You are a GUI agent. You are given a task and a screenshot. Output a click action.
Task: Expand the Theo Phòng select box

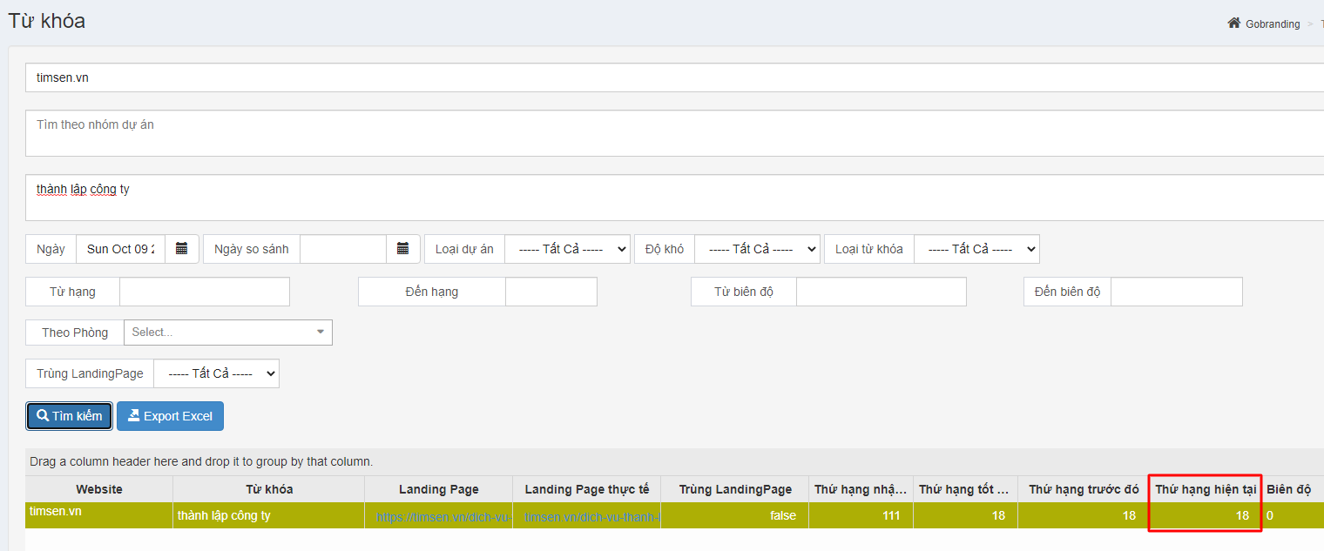(227, 333)
